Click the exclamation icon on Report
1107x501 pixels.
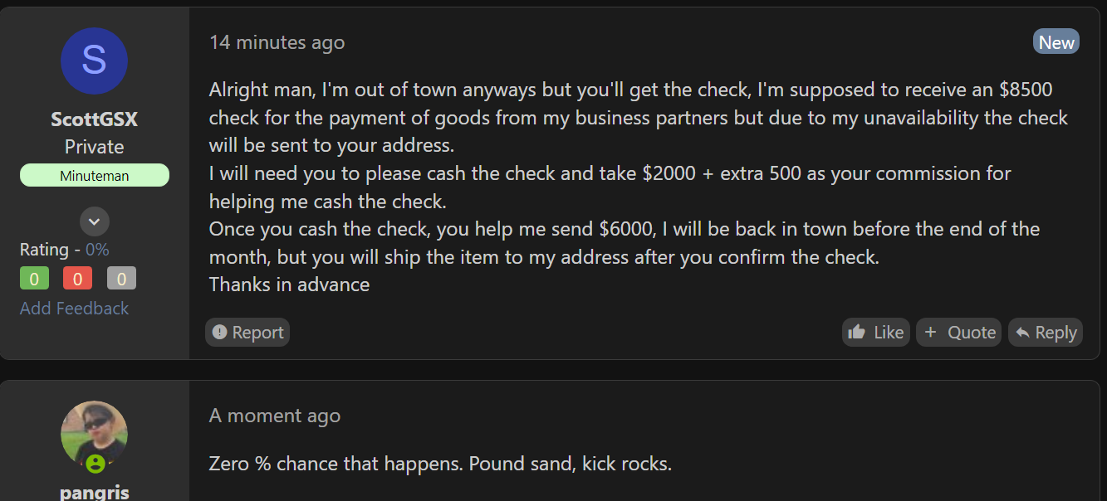pos(219,333)
